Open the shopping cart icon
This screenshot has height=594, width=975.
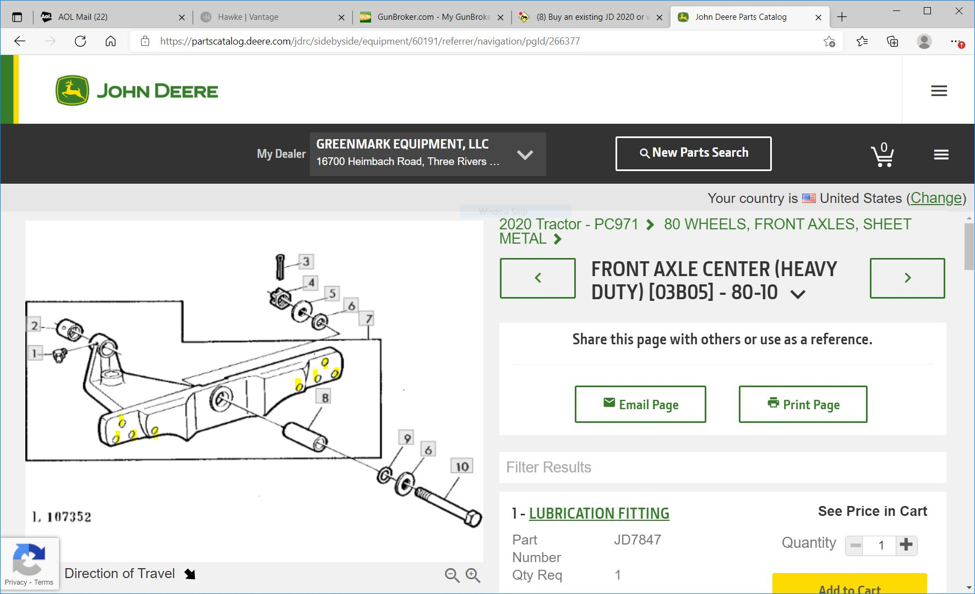click(x=882, y=155)
